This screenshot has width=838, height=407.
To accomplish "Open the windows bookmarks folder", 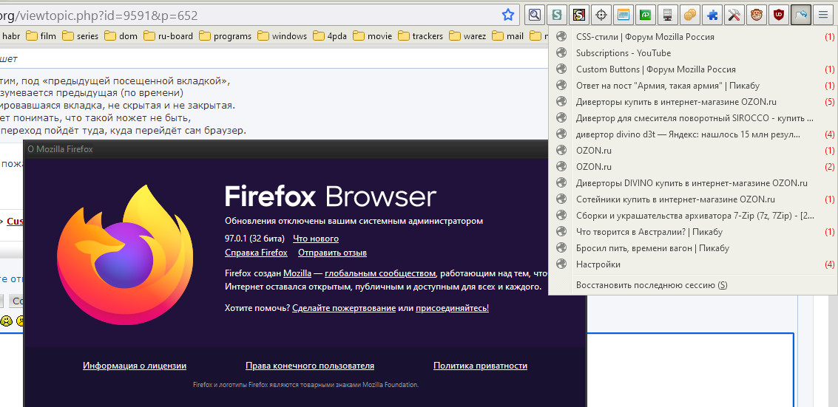I will click(x=283, y=36).
